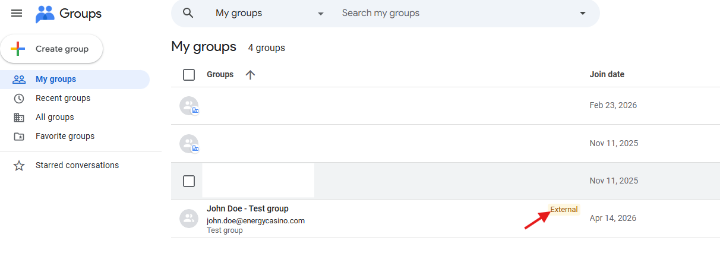Sort by the Groups column header
This screenshot has width=720, height=253.
point(220,74)
